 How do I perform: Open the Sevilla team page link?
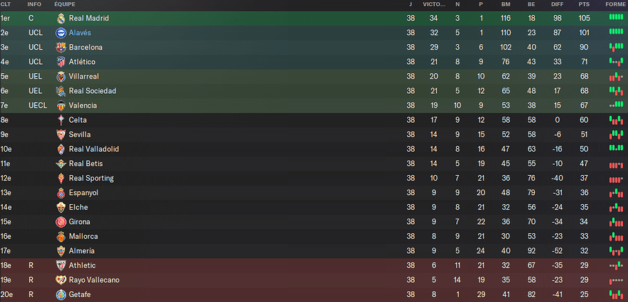pyautogui.click(x=79, y=135)
